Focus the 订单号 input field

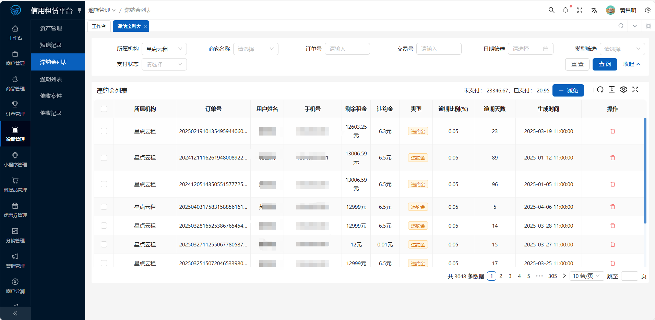(x=347, y=49)
